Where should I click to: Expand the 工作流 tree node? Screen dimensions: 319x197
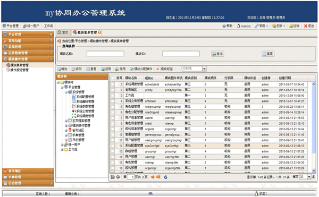(x=62, y=150)
